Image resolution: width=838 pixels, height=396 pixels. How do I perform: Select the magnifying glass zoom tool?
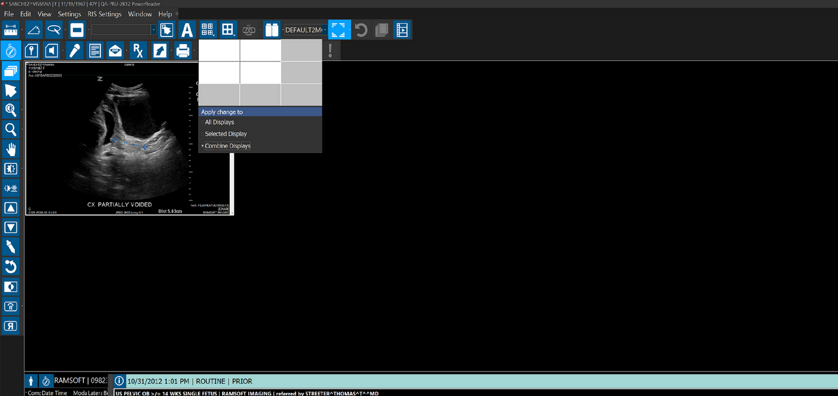click(x=11, y=129)
